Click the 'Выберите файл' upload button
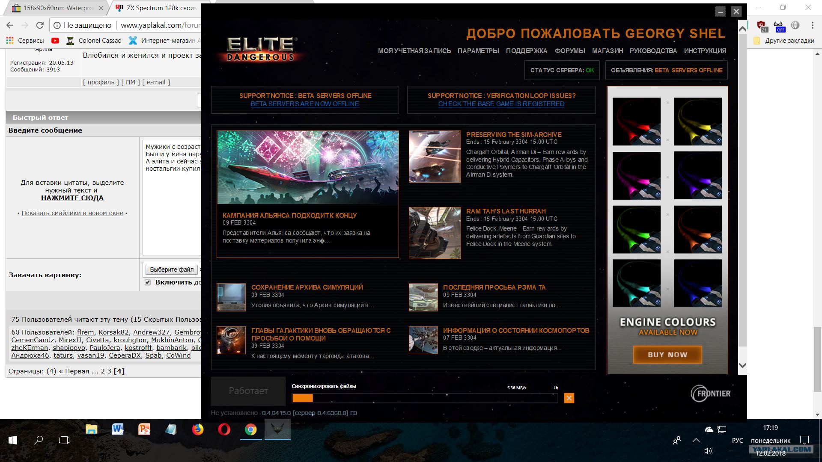The width and height of the screenshot is (822, 462). (172, 269)
